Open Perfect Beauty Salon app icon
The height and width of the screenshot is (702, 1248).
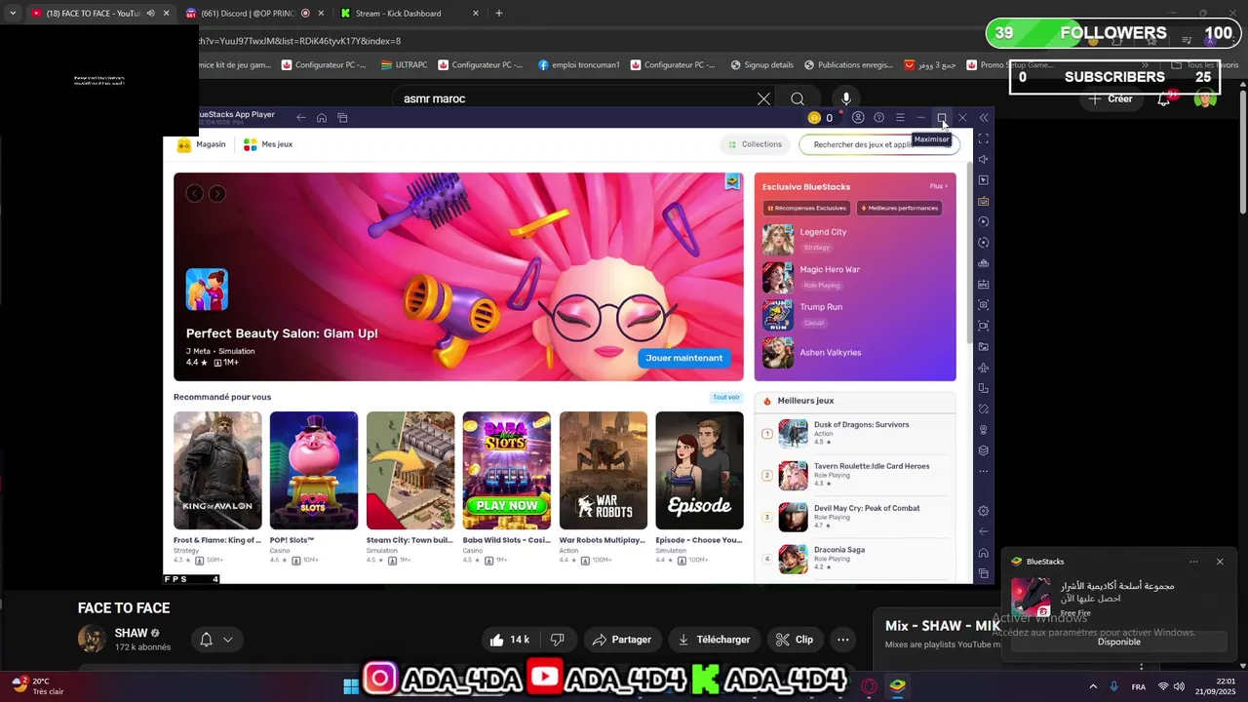coord(207,290)
